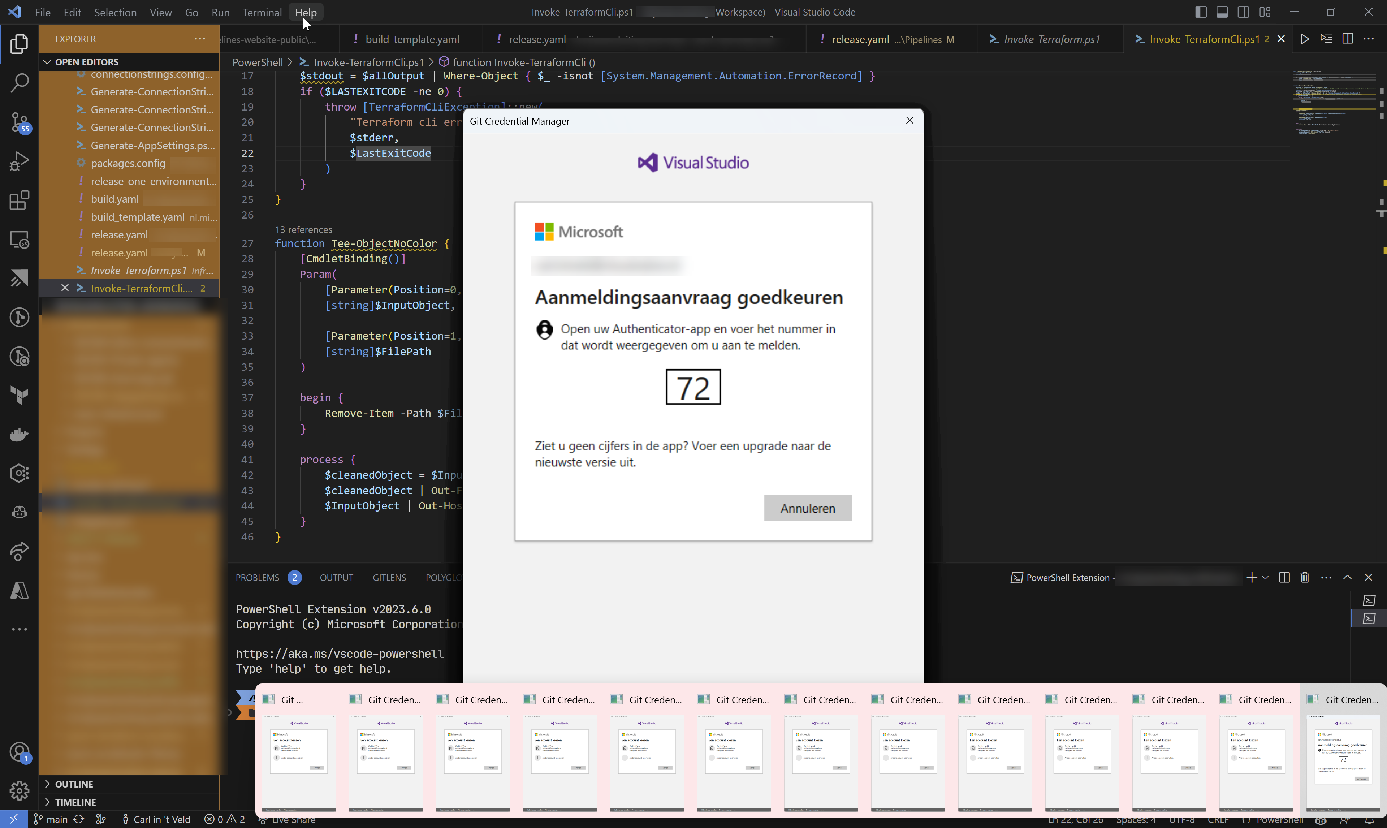Expand the TIMELINE section
This screenshot has height=828, width=1387.
[x=74, y=802]
